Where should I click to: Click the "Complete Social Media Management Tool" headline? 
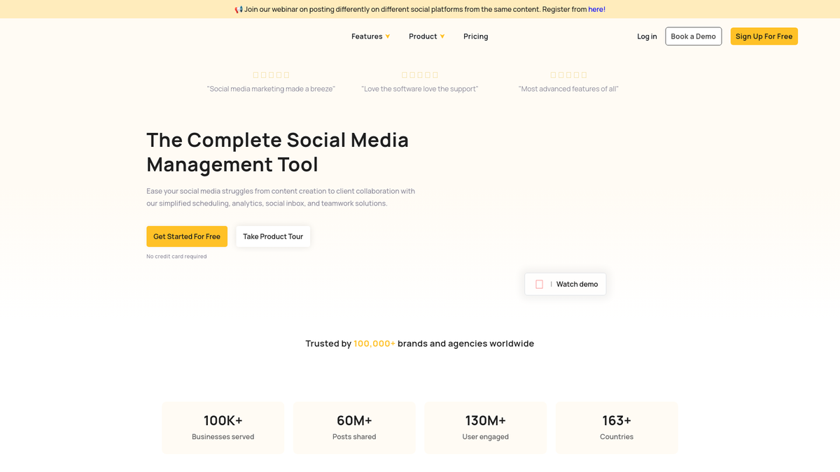click(x=277, y=152)
